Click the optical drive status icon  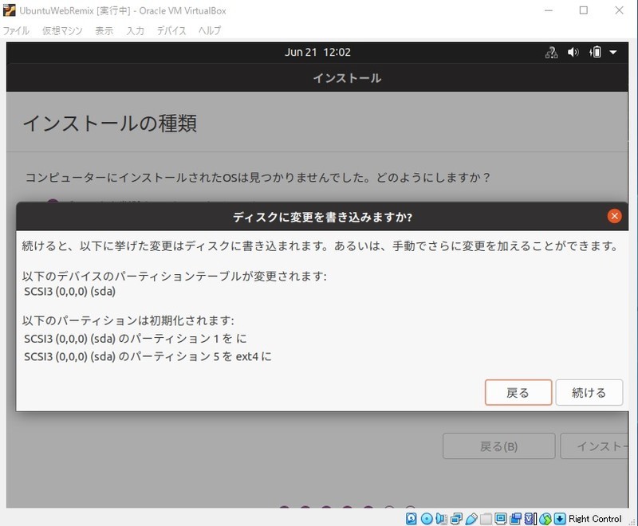[427, 519]
